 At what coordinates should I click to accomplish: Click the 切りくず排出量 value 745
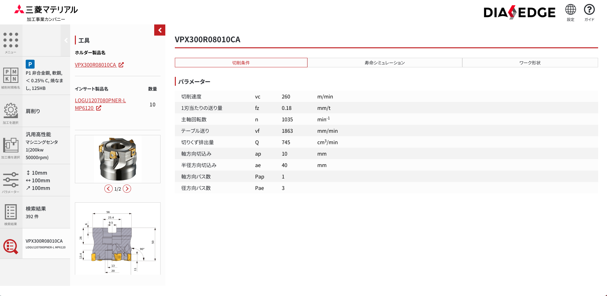[286, 142]
